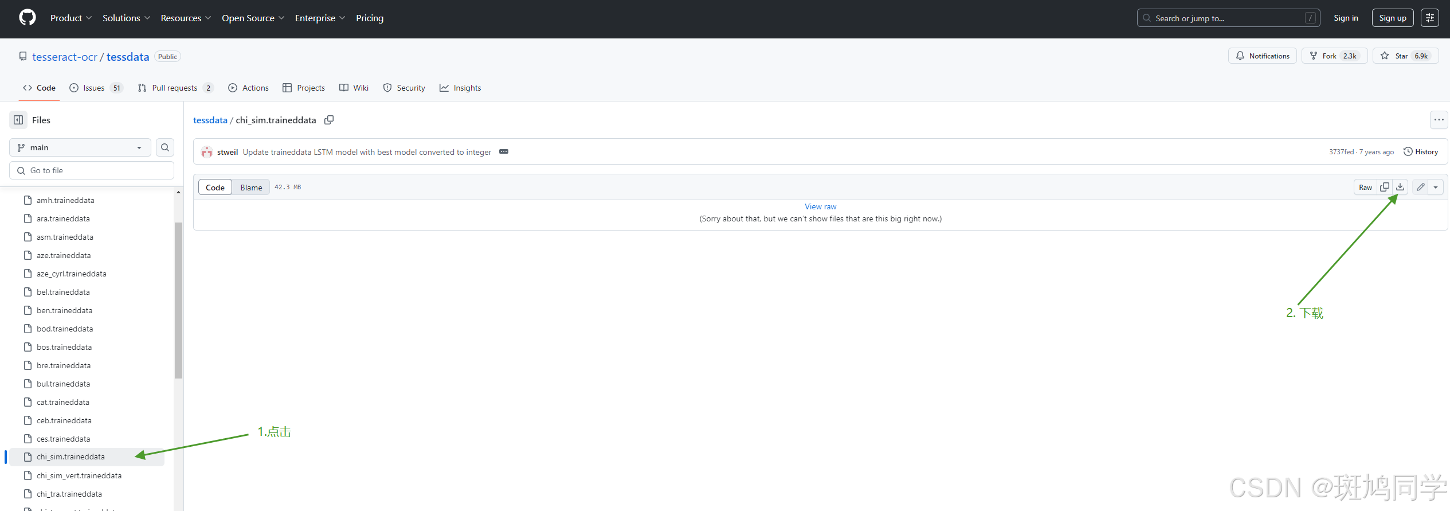Open the Insights tab
This screenshot has width=1450, height=511.
click(x=460, y=88)
